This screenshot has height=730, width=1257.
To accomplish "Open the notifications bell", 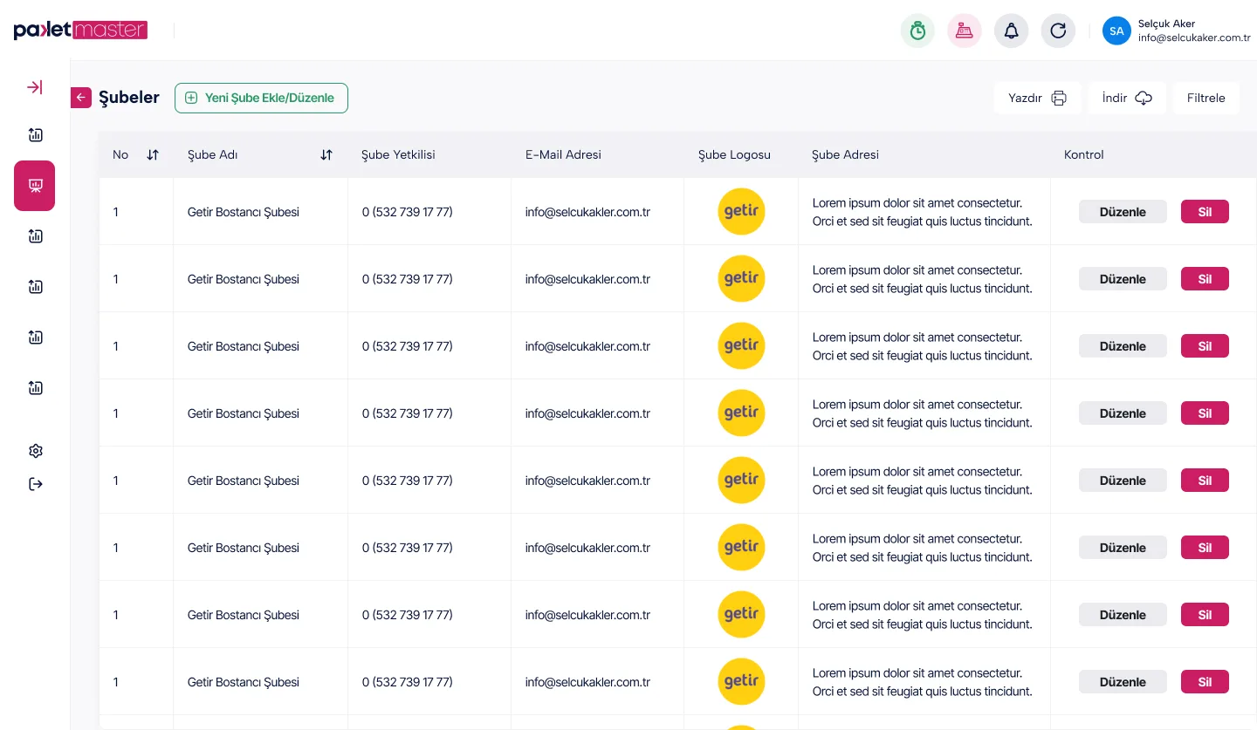I will coord(1011,31).
